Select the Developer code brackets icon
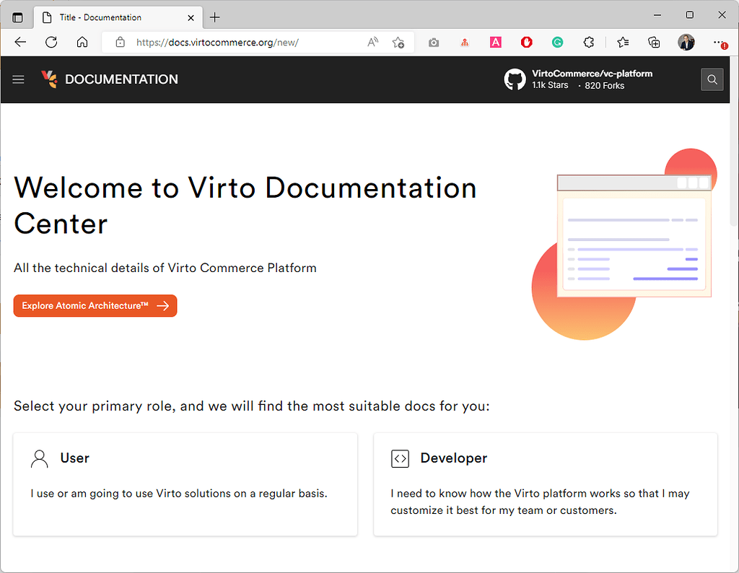 400,458
